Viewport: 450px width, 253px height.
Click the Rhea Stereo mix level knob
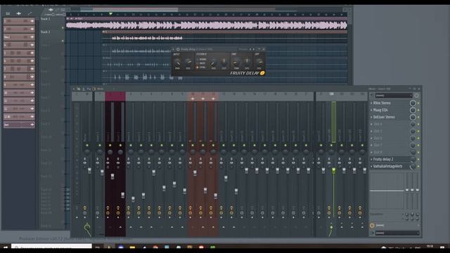[x=413, y=103]
